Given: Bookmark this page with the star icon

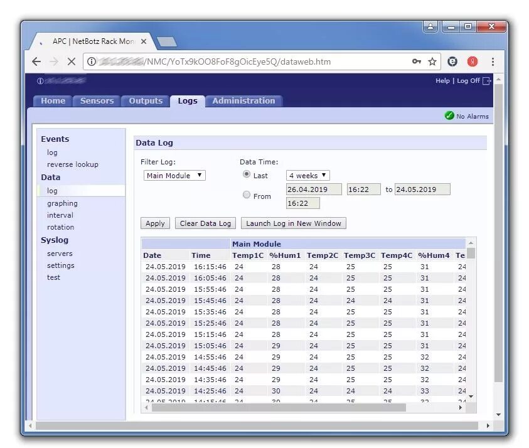Looking at the screenshot, I should click(x=432, y=61).
